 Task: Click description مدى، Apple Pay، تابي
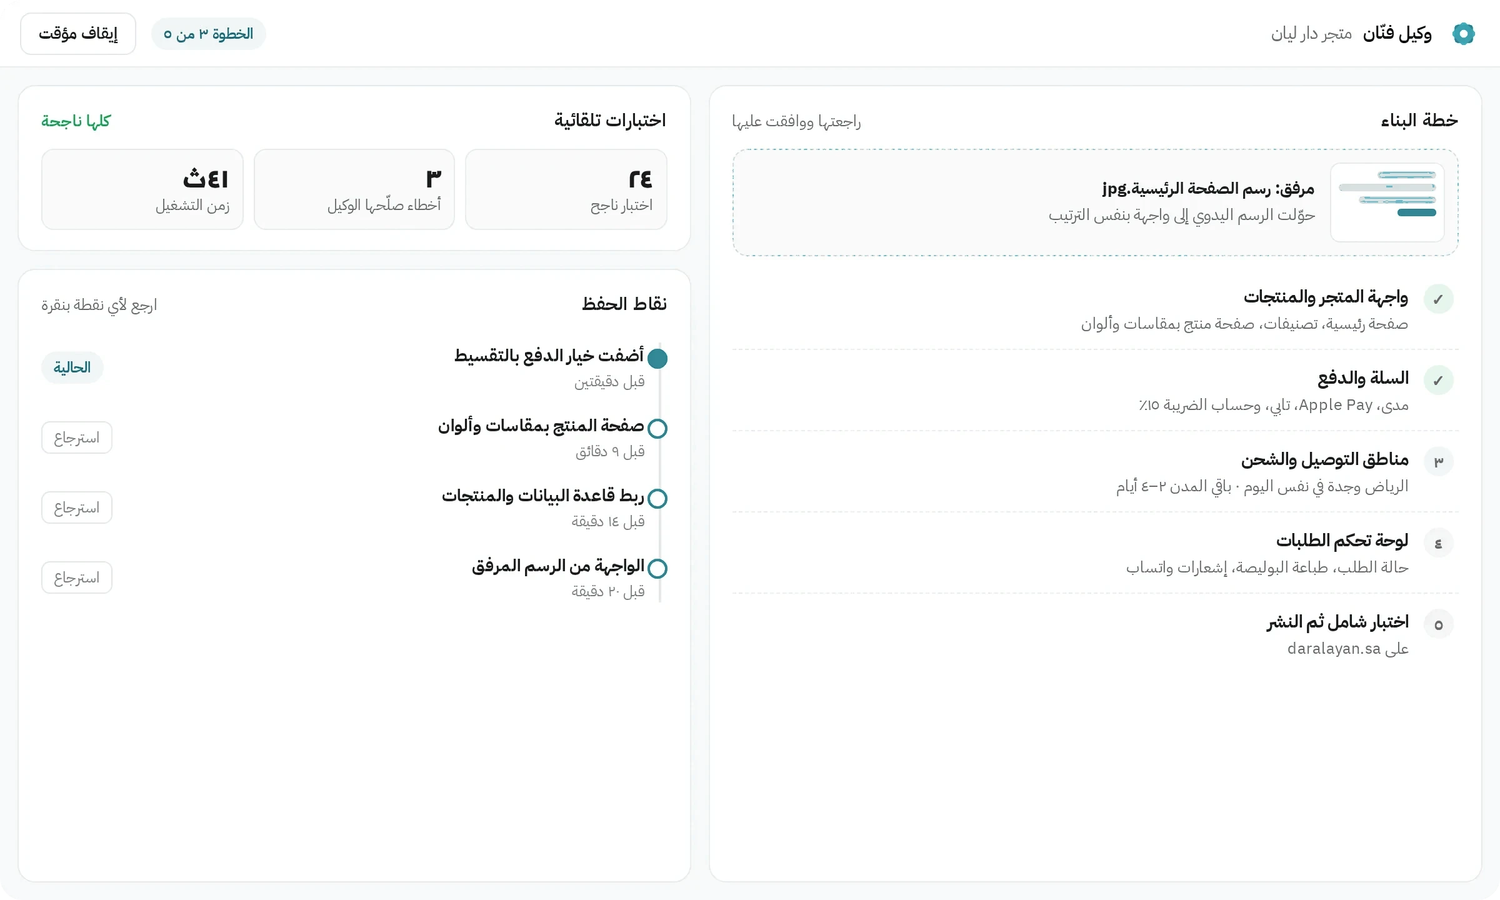pyautogui.click(x=1274, y=405)
